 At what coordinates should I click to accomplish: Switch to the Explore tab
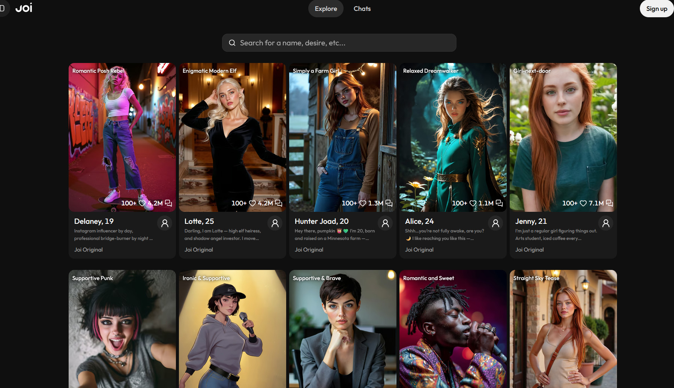coord(326,9)
